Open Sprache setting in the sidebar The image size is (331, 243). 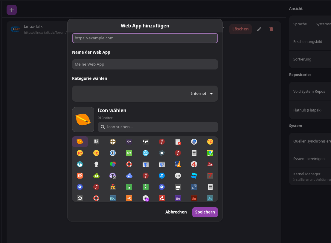click(x=310, y=24)
